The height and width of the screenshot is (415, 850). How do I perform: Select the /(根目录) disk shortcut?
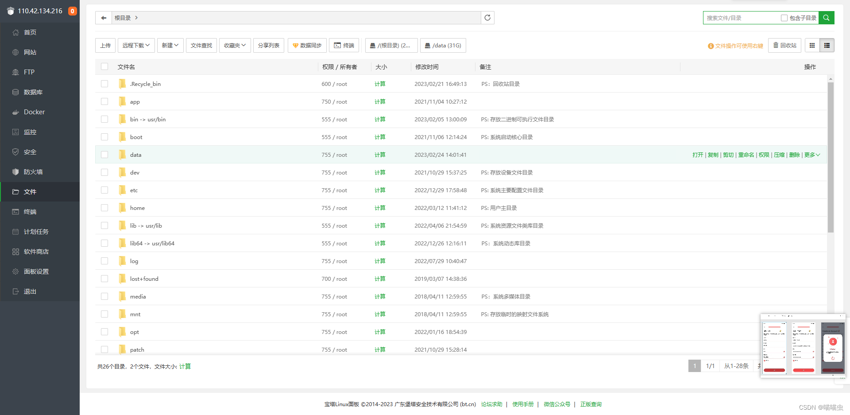391,45
